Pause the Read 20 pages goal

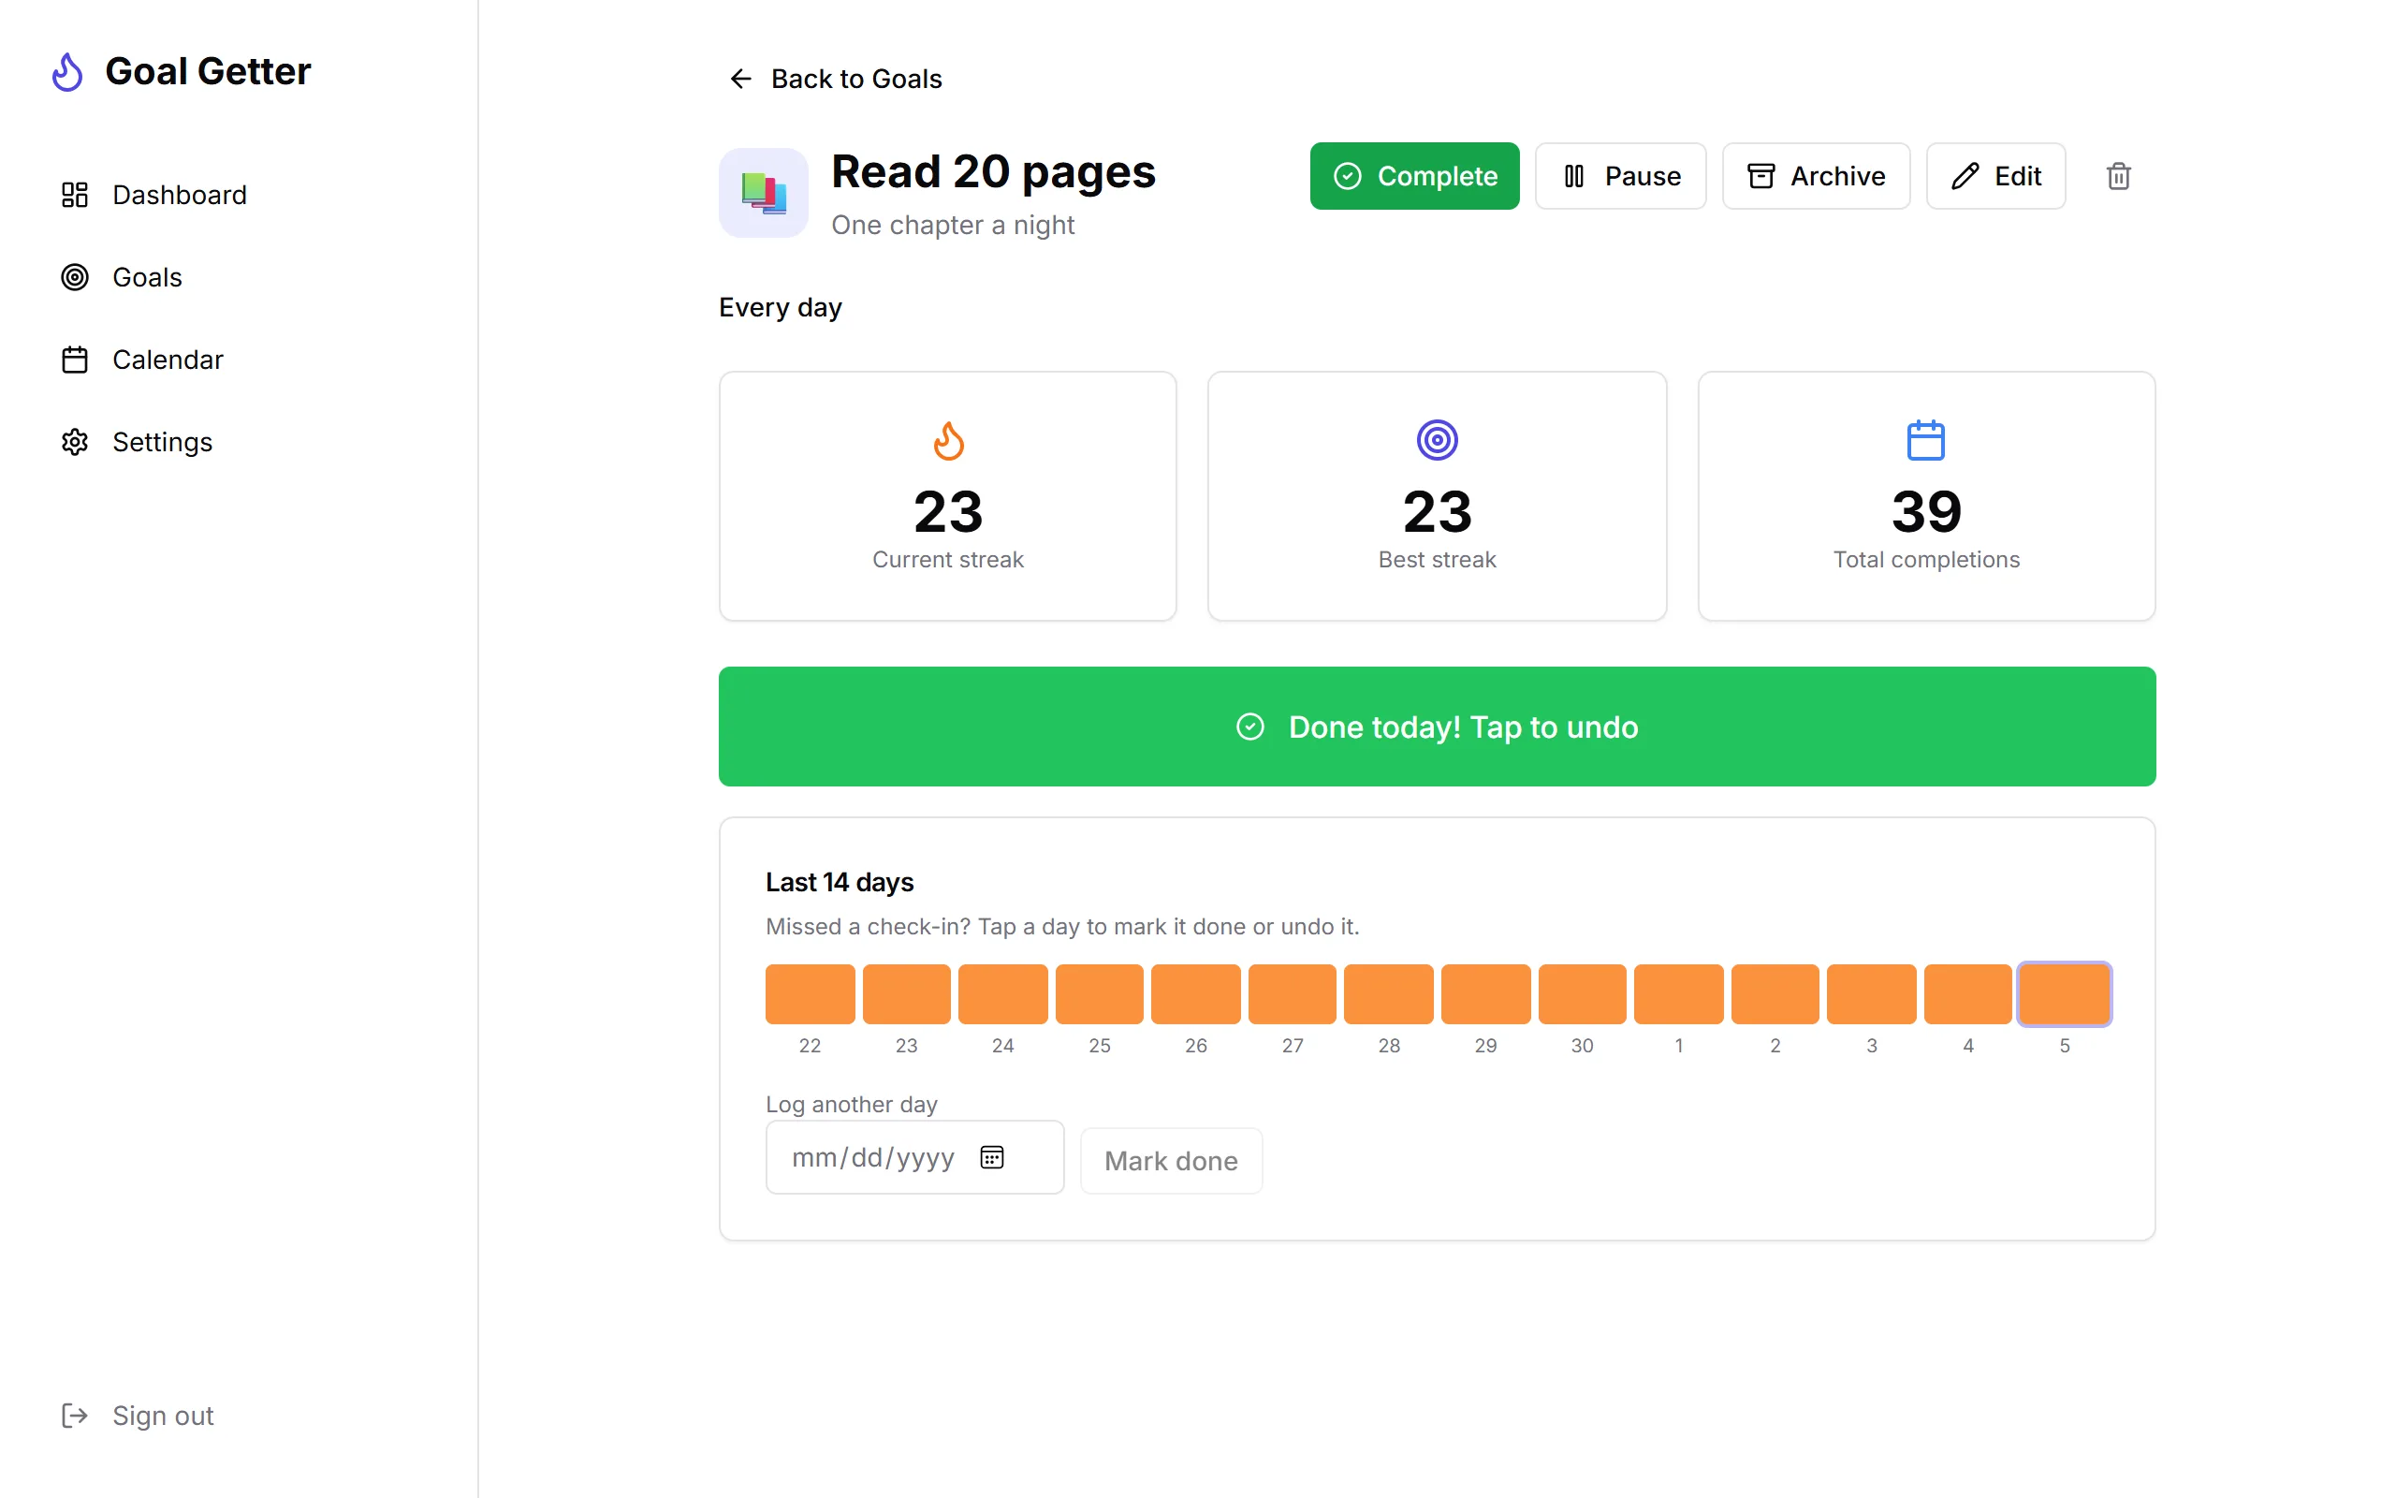[1620, 175]
